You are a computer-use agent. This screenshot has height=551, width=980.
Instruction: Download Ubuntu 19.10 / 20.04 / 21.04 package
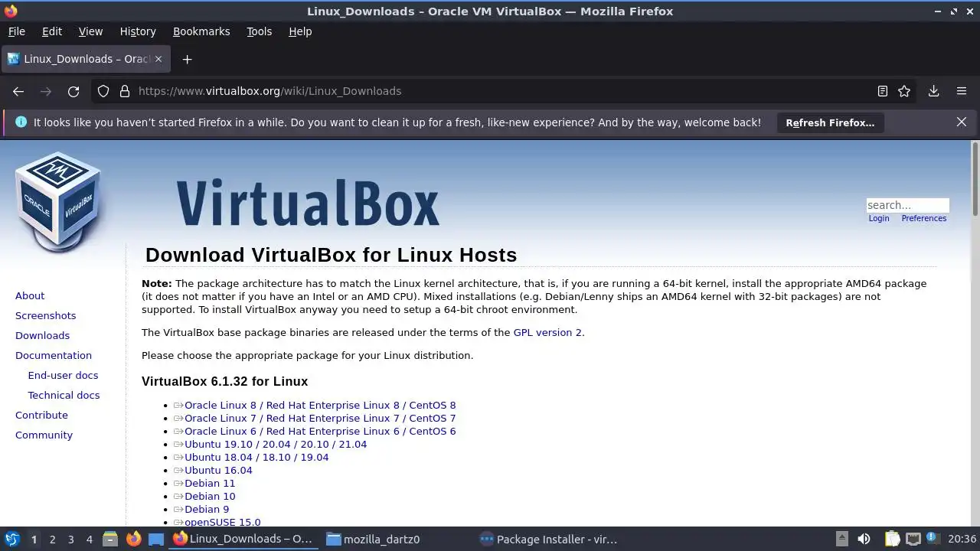coord(276,444)
